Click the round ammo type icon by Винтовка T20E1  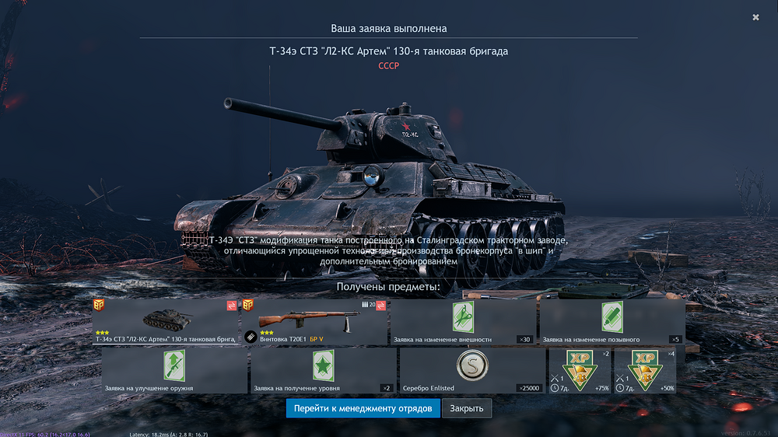[251, 337]
